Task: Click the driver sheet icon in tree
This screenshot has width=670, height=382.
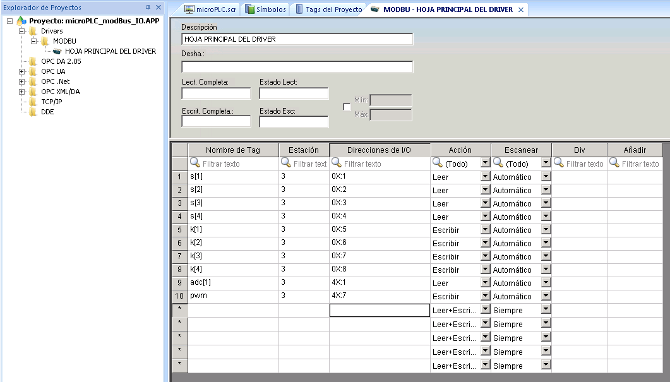Action: [x=57, y=51]
